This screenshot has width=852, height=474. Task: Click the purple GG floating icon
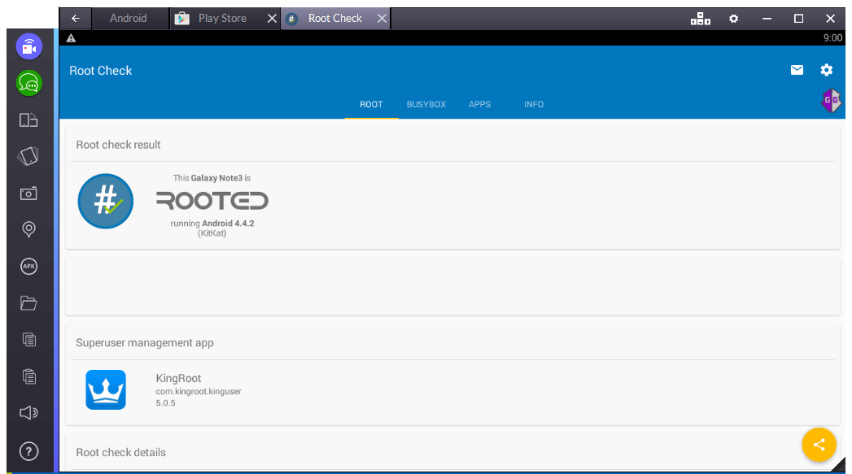832,101
